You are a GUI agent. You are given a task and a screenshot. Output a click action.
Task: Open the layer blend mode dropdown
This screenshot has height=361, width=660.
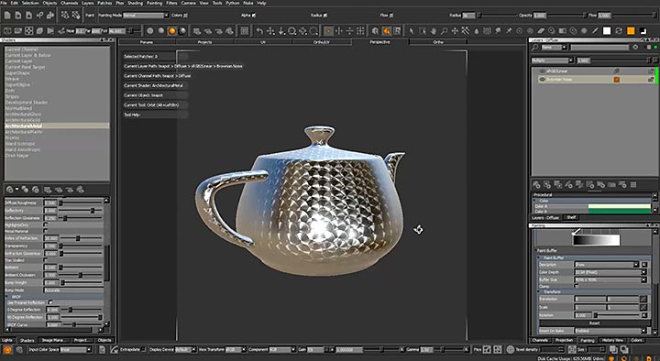tap(552, 60)
